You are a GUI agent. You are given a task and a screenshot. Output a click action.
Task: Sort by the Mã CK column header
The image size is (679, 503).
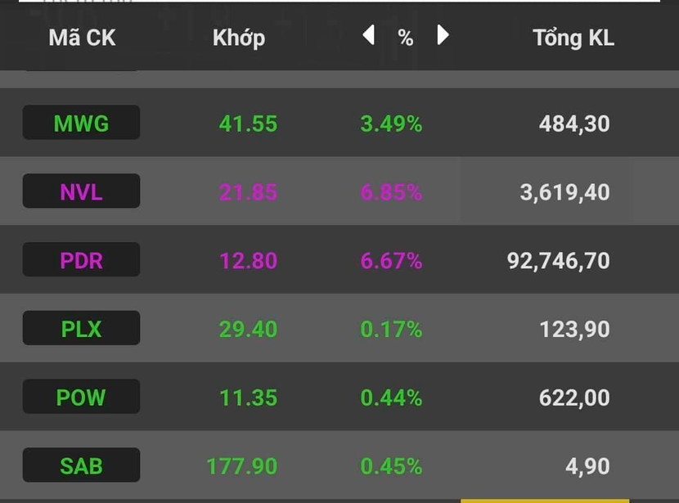(82, 38)
